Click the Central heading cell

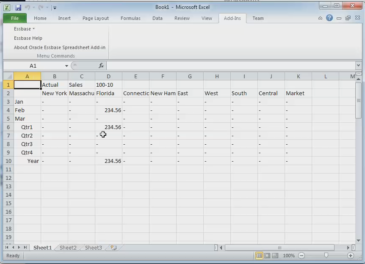pyautogui.click(x=271, y=93)
